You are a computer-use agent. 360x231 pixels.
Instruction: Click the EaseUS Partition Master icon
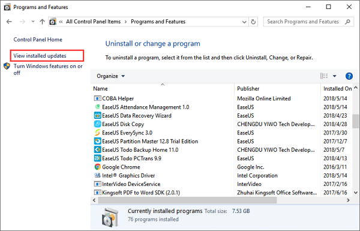[x=97, y=141]
